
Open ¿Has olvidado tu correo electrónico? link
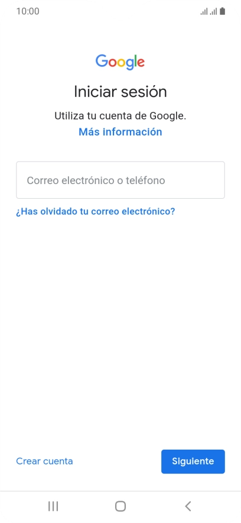point(96,211)
